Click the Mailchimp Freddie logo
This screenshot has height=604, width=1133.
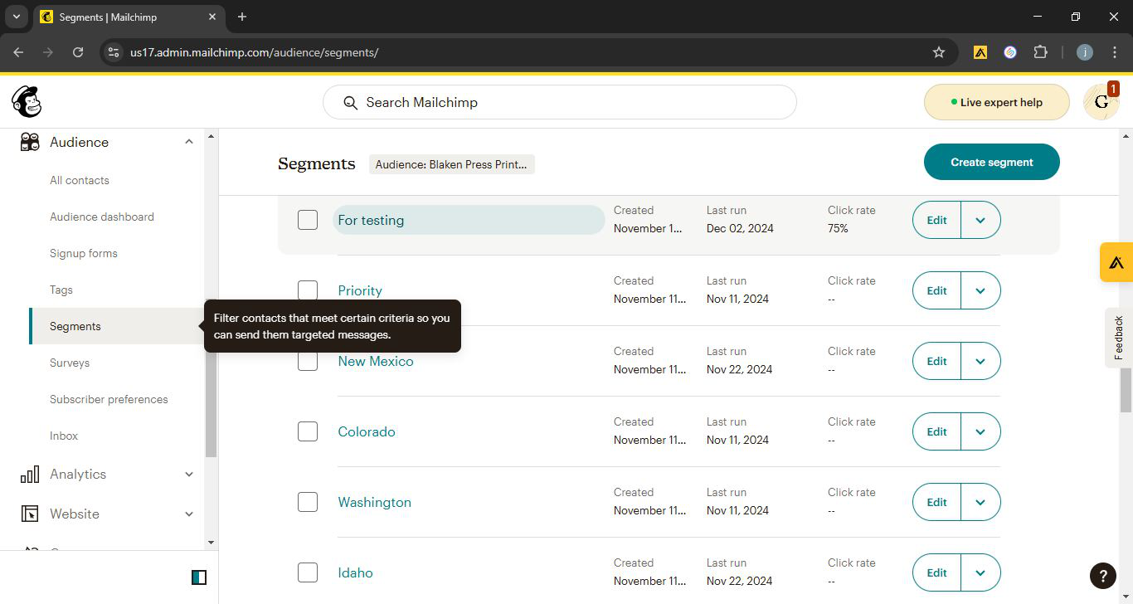click(27, 102)
